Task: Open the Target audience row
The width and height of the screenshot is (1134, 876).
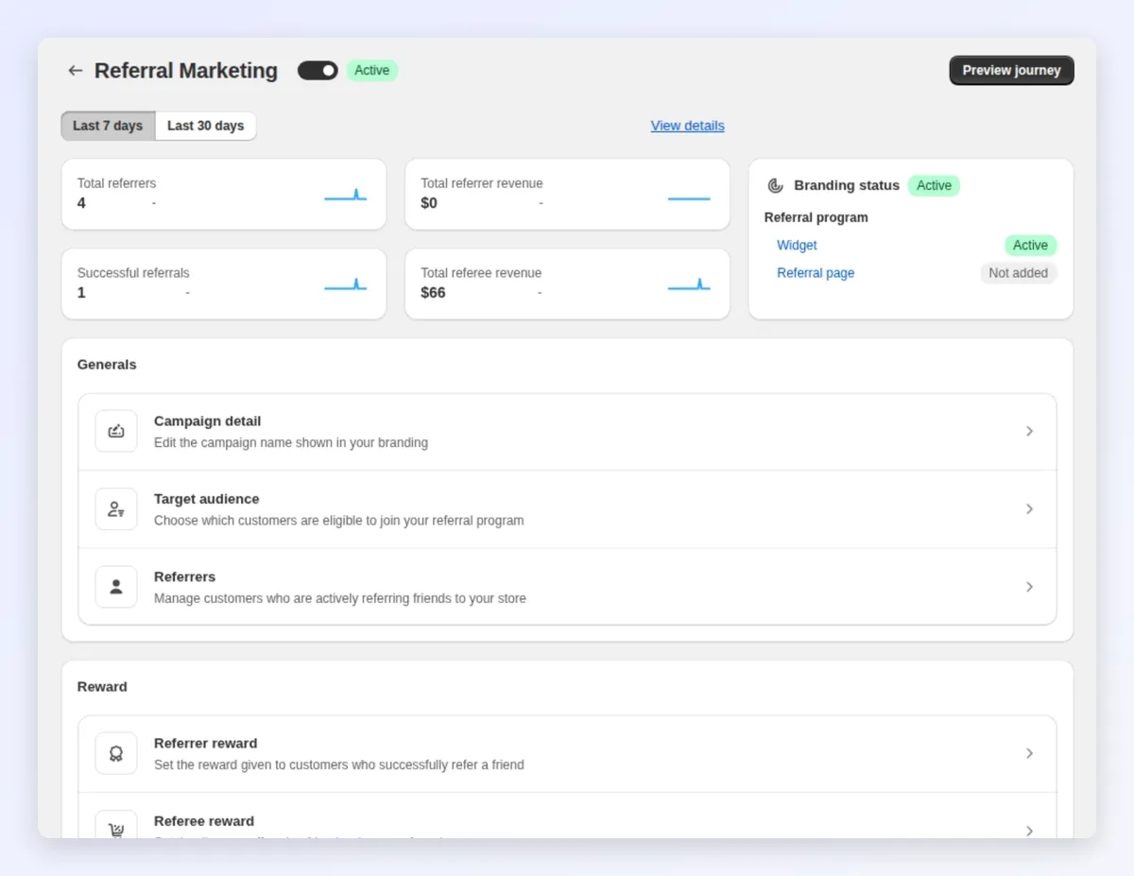Action: pyautogui.click(x=567, y=509)
